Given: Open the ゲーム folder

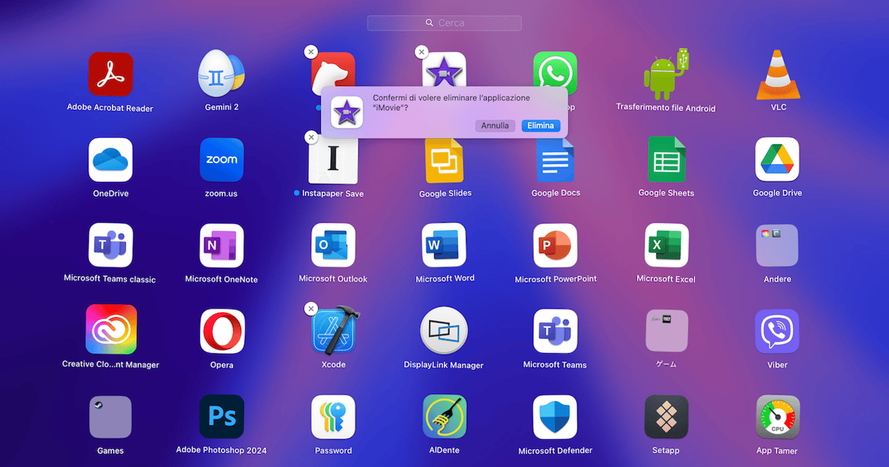Looking at the screenshot, I should click(667, 331).
